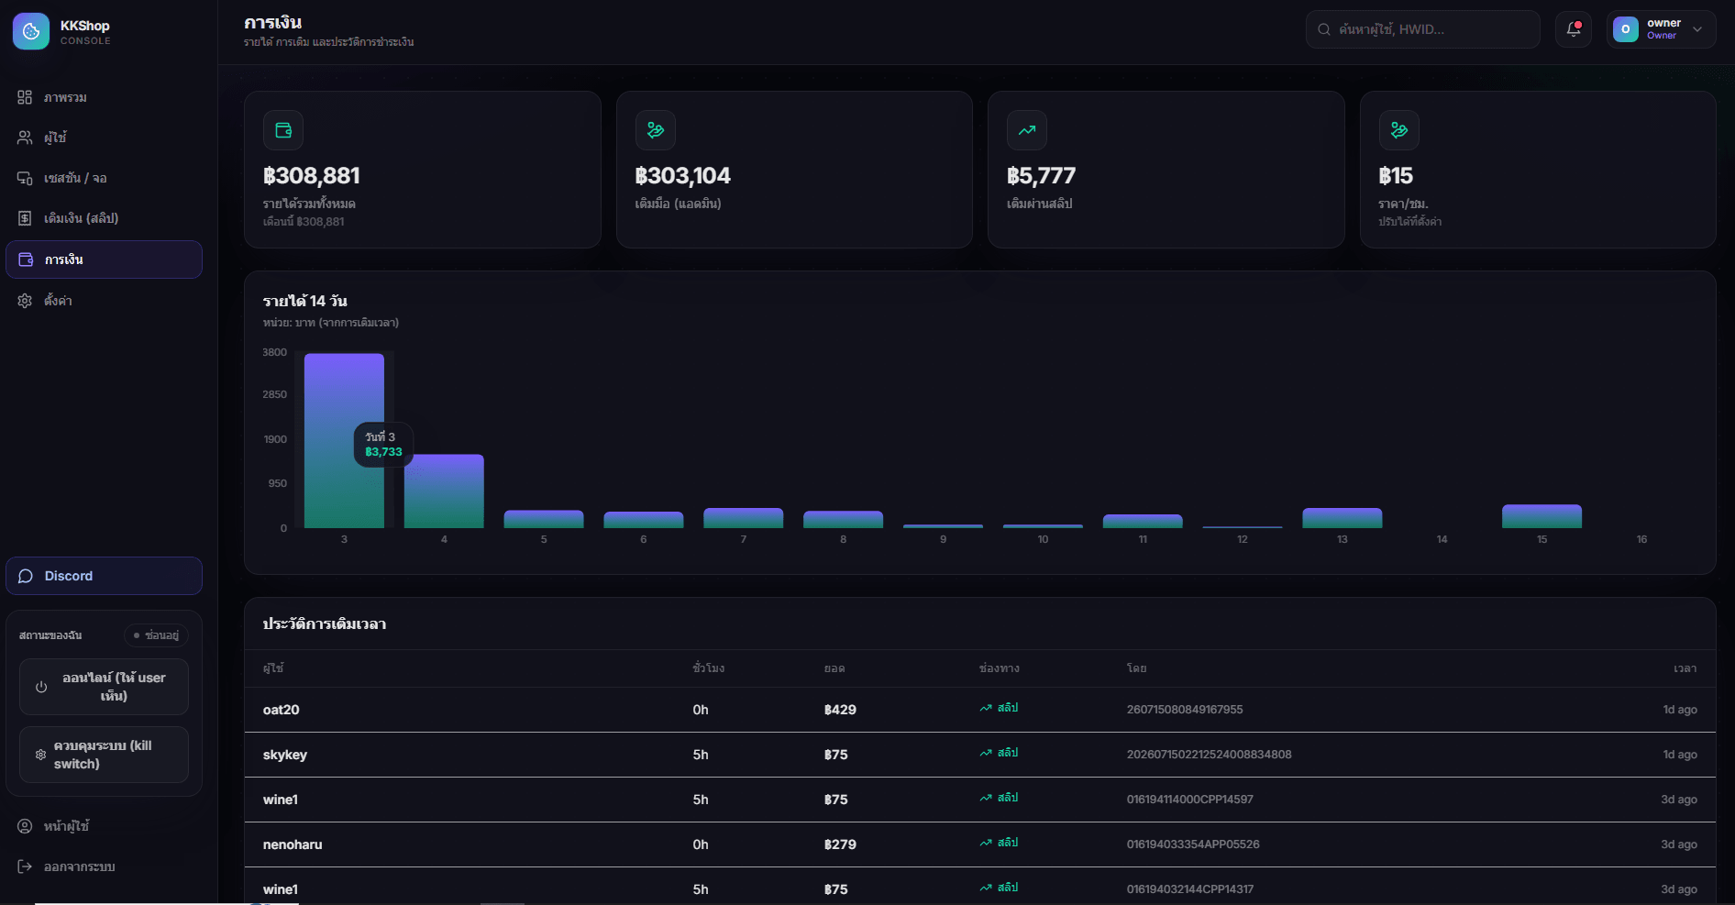Open ตั้งค่า settings menu item

pos(104,301)
